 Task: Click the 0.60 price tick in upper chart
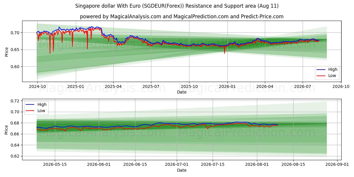(15, 67)
